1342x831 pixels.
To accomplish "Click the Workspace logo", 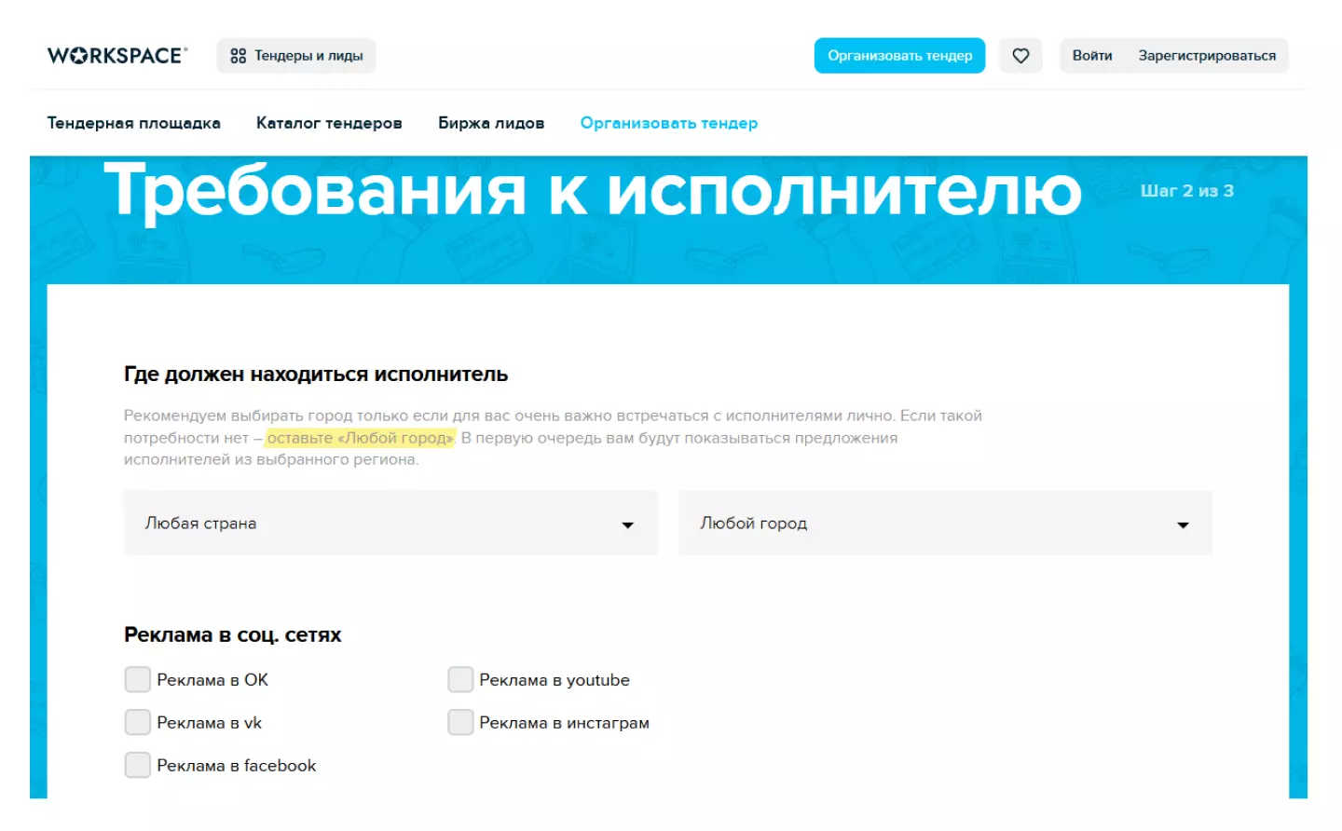I will [117, 56].
